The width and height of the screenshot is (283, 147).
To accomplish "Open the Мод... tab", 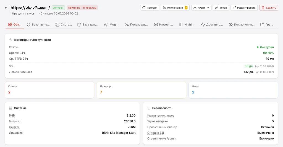I will pyautogui.click(x=111, y=25).
